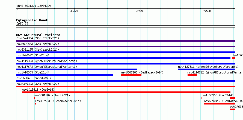Image resolution: width=243 pixels, height=120 pixels.
Task: Click the chr5:3921301..3954200 region label
Action: (x=34, y=6)
